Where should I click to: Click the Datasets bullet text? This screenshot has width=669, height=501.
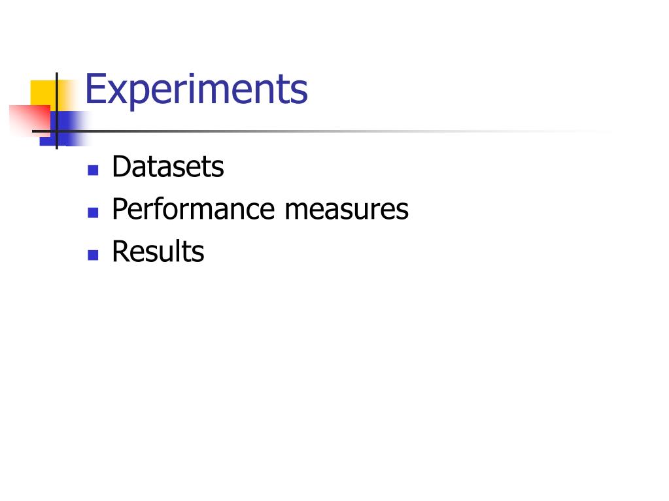coord(167,166)
